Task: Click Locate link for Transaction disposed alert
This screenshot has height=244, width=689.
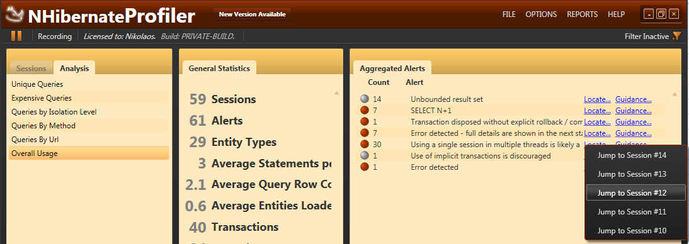Action: pyautogui.click(x=597, y=121)
